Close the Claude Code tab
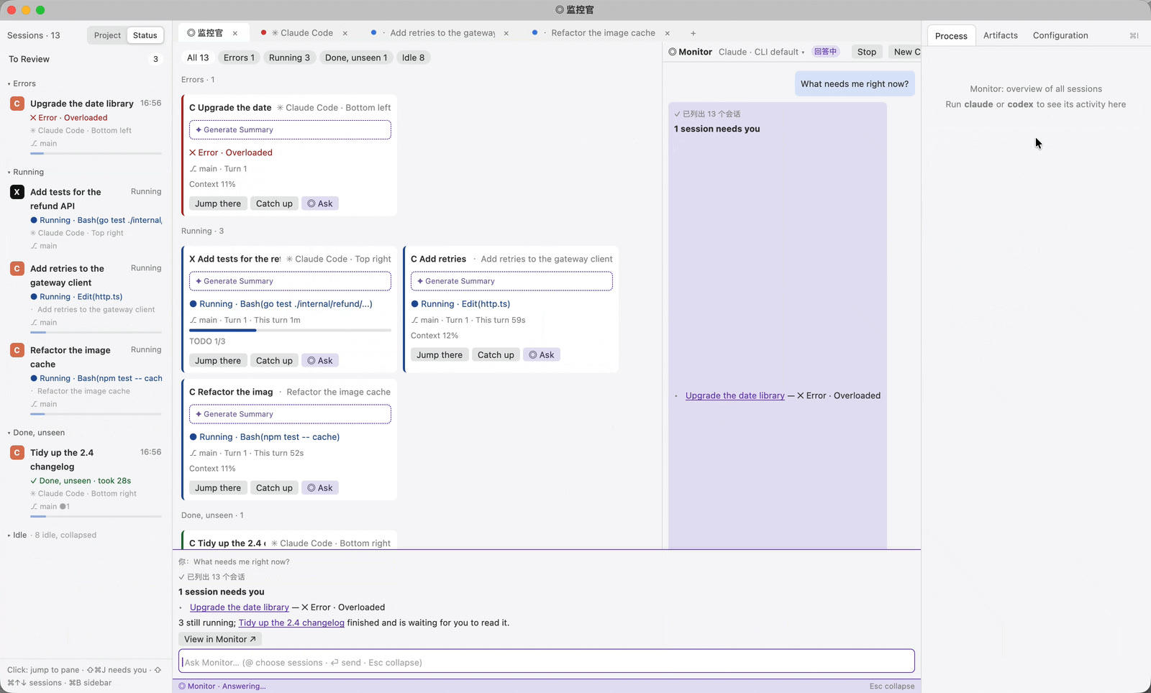 [345, 33]
